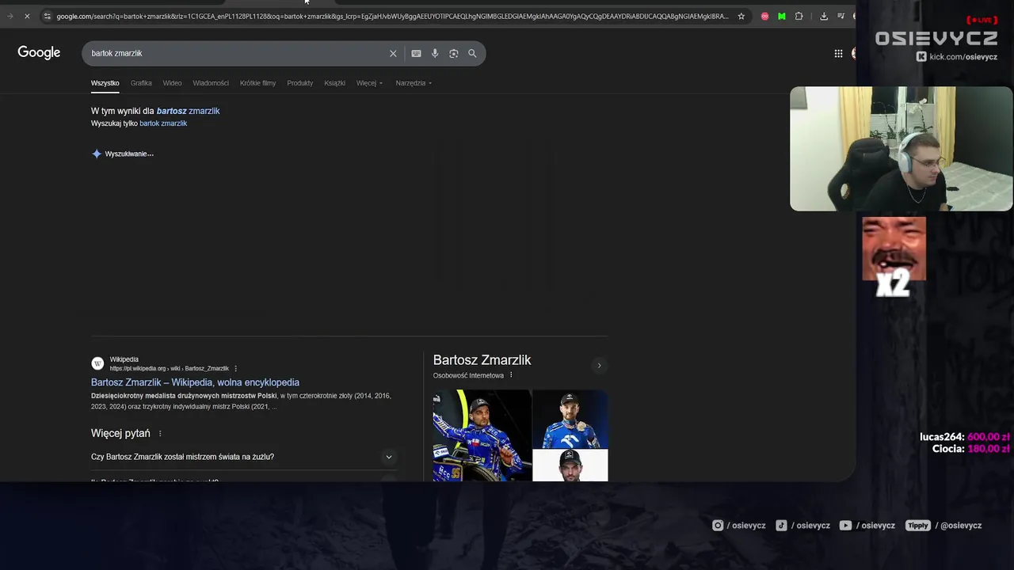This screenshot has width=1014, height=570.
Task: Click the kick.com/osievycz overlay text
Action: [x=963, y=57]
